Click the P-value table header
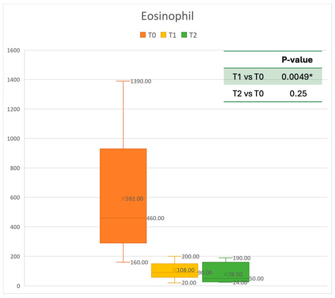The width and height of the screenshot is (335, 298). point(297,60)
